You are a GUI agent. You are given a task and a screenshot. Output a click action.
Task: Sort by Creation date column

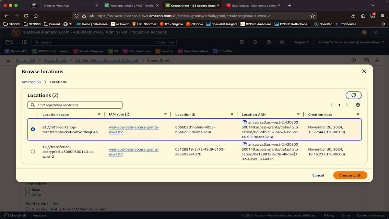pyautogui.click(x=358, y=115)
